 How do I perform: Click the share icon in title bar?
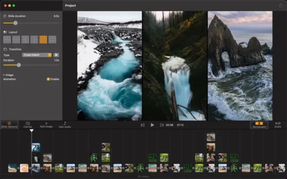coord(280,5)
